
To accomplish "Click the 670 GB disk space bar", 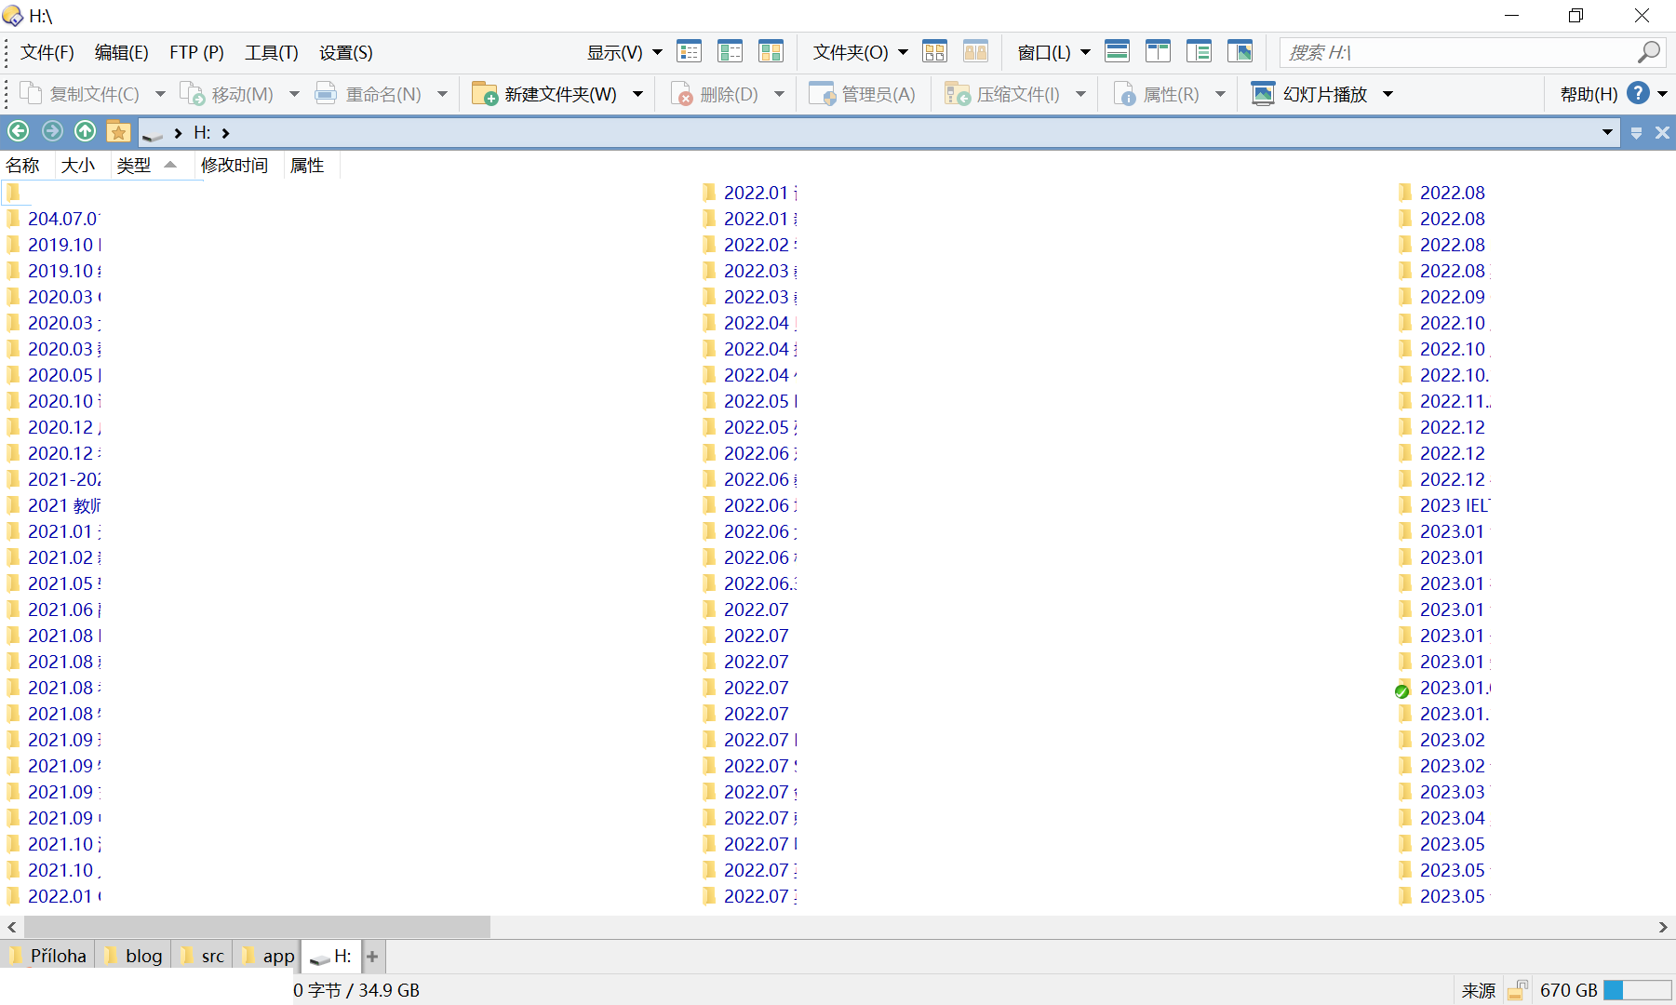I will tap(1629, 990).
